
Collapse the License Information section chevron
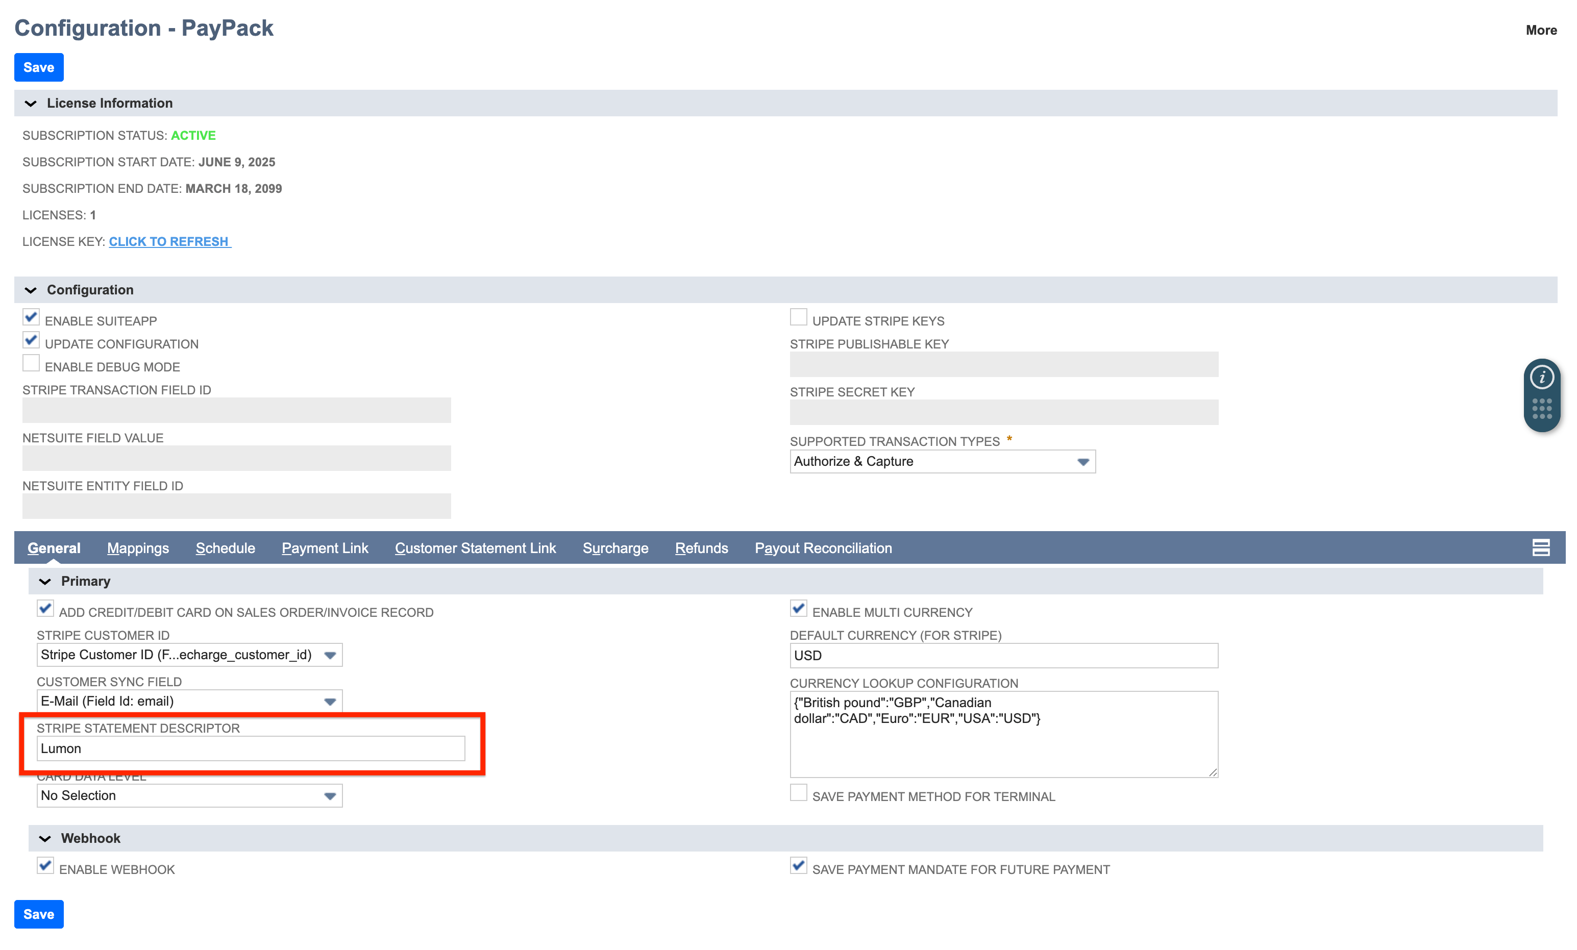click(x=31, y=103)
